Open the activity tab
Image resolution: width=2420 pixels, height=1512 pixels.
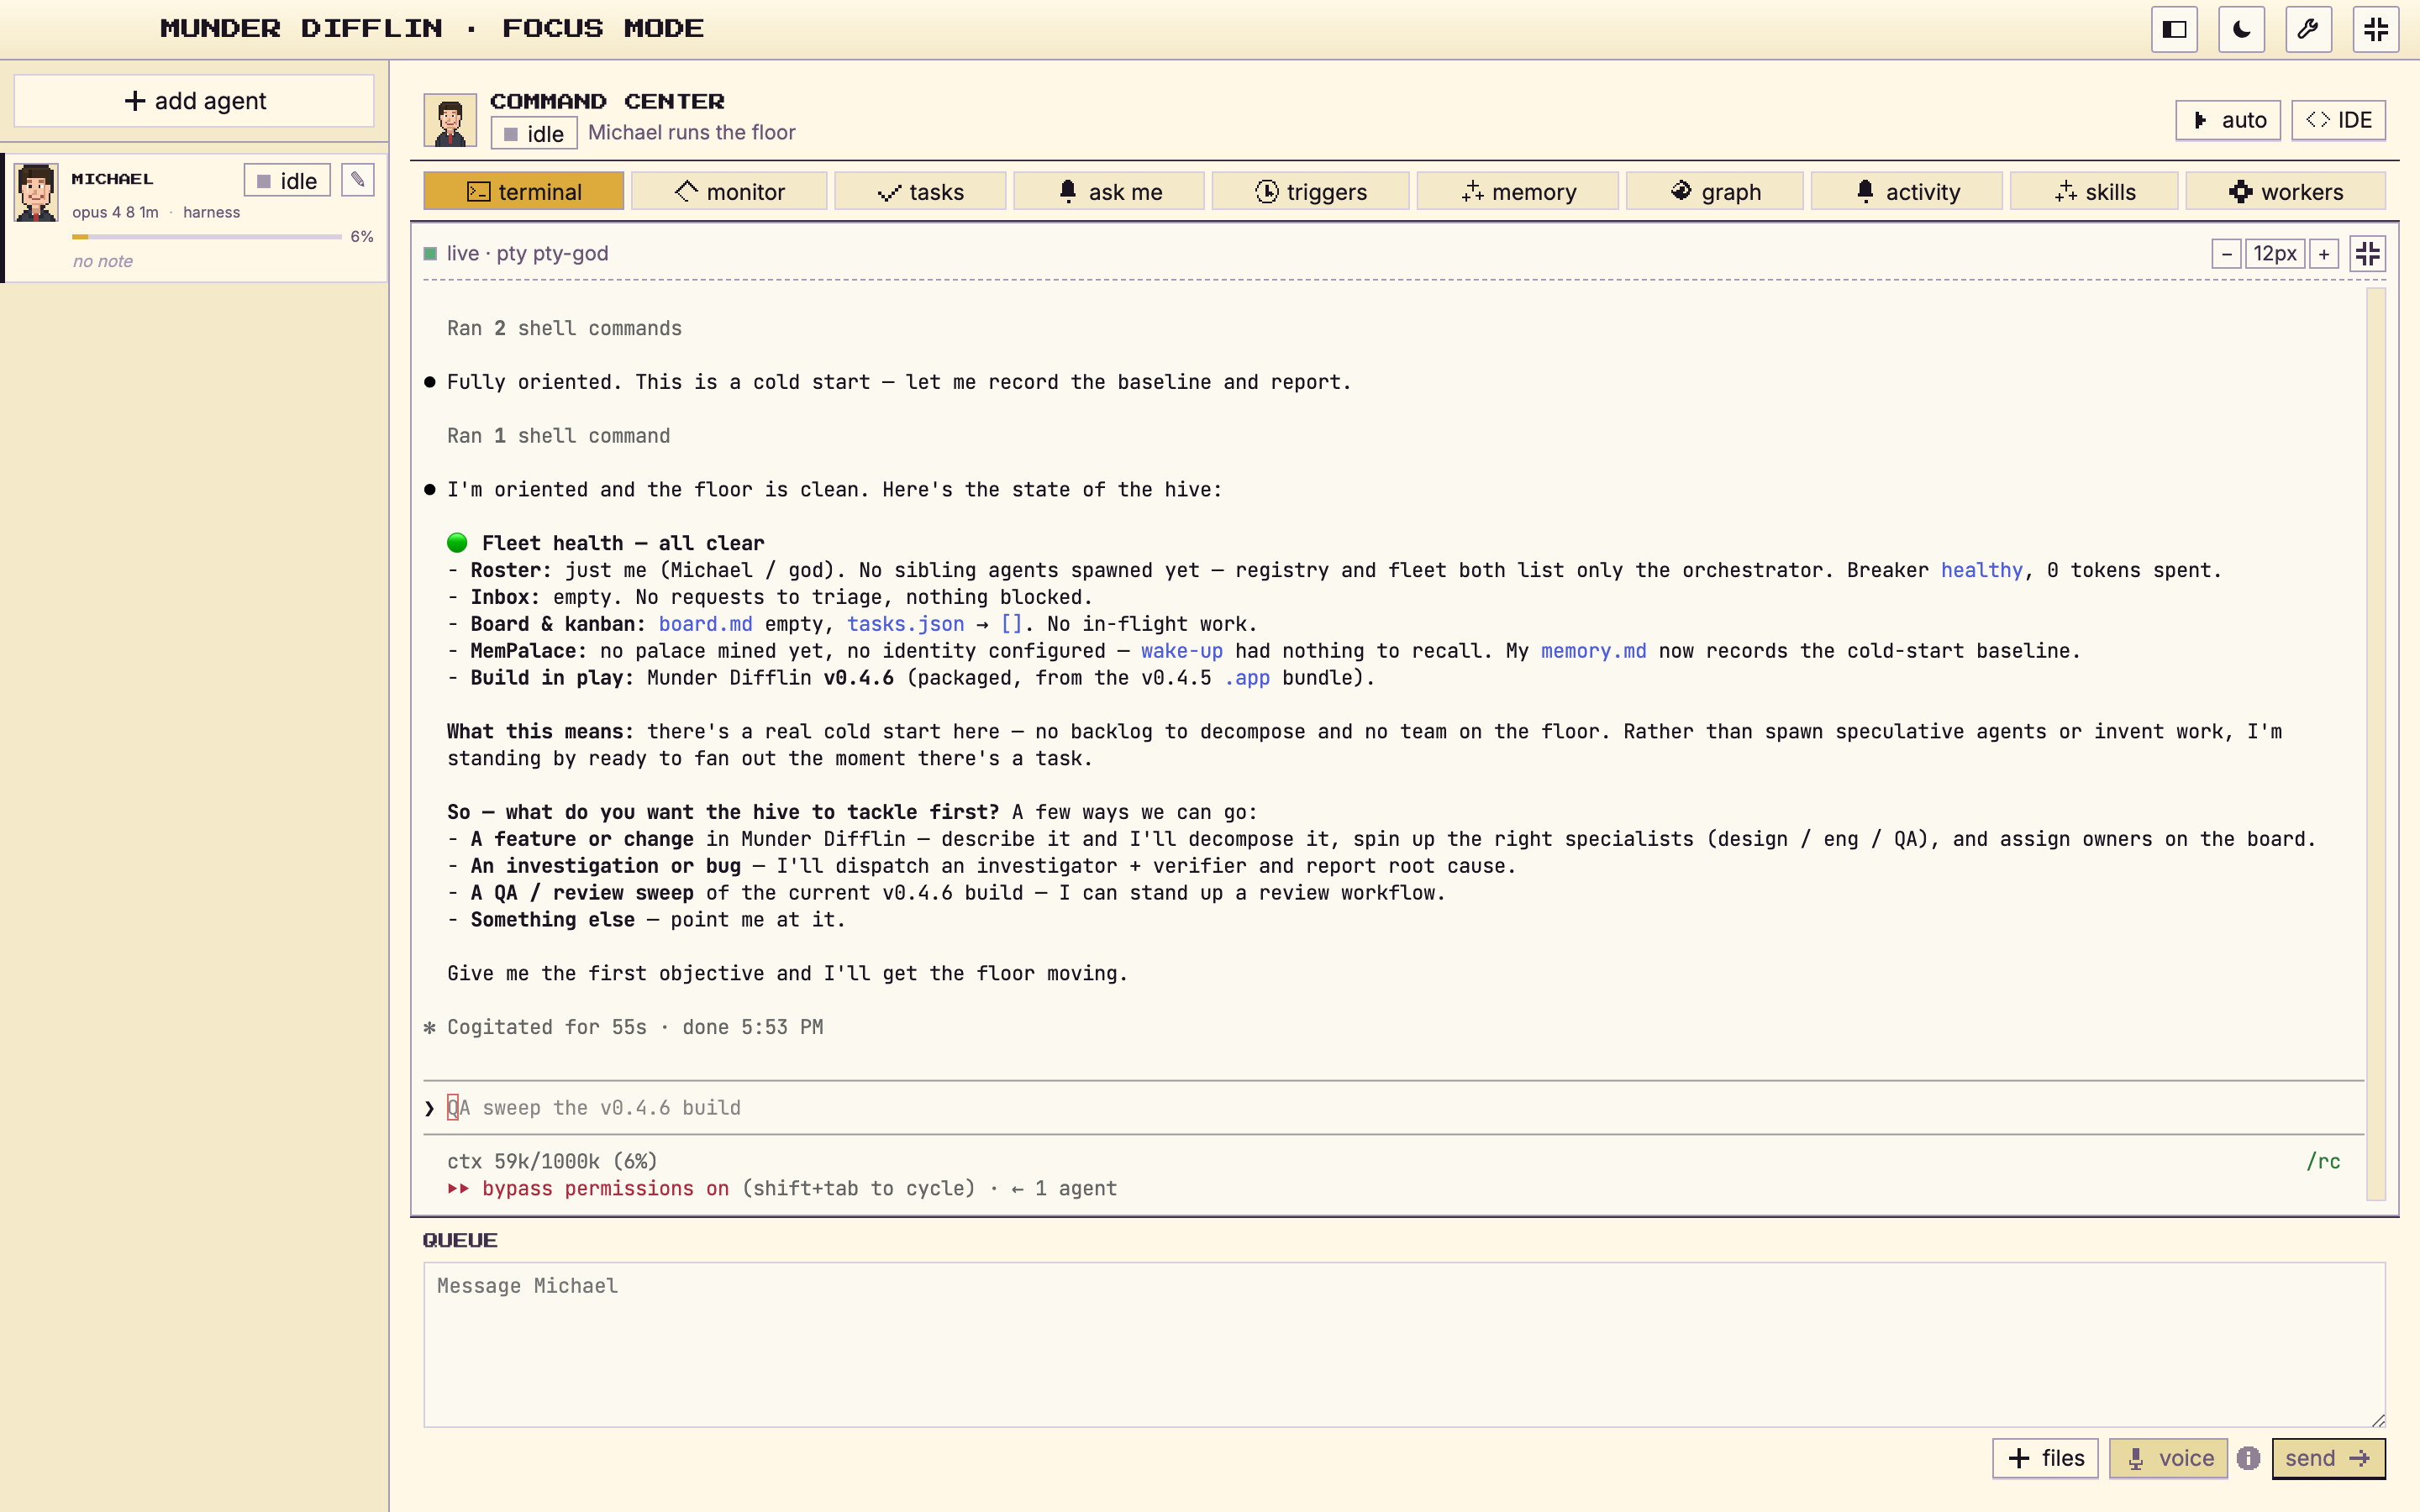pyautogui.click(x=1906, y=192)
